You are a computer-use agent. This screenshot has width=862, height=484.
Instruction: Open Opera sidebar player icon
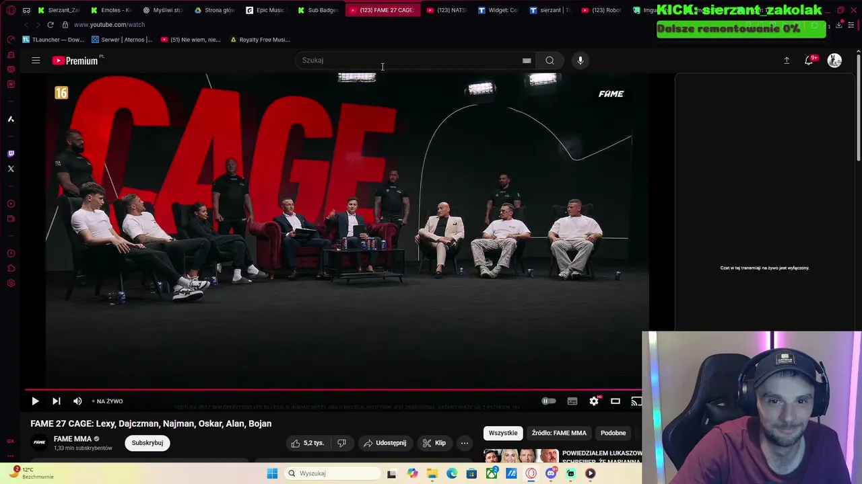coord(11,204)
